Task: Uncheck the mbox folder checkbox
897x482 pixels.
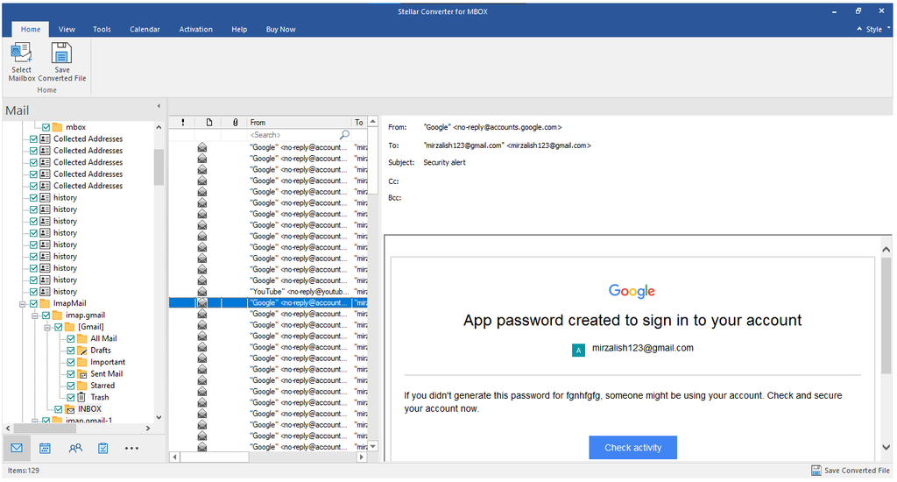Action: pos(46,127)
